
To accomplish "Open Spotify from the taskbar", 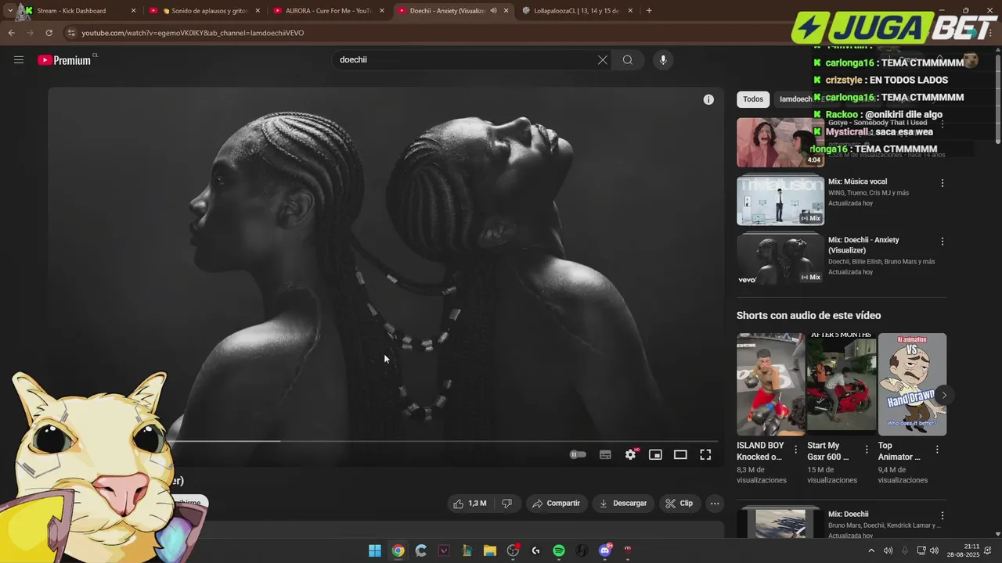I will pyautogui.click(x=559, y=550).
